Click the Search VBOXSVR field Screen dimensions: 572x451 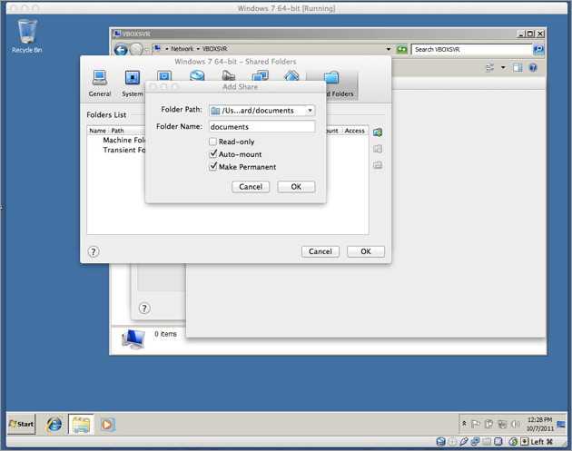(471, 49)
